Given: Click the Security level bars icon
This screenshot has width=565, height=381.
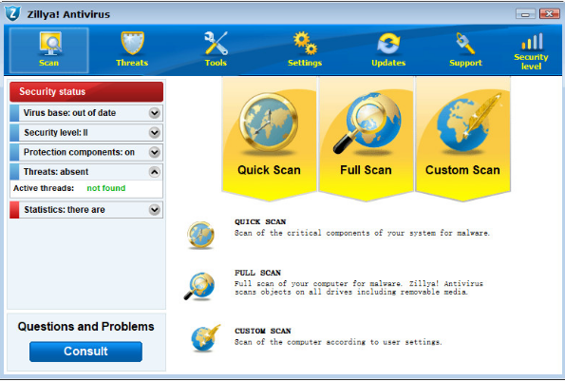Looking at the screenshot, I should (532, 42).
